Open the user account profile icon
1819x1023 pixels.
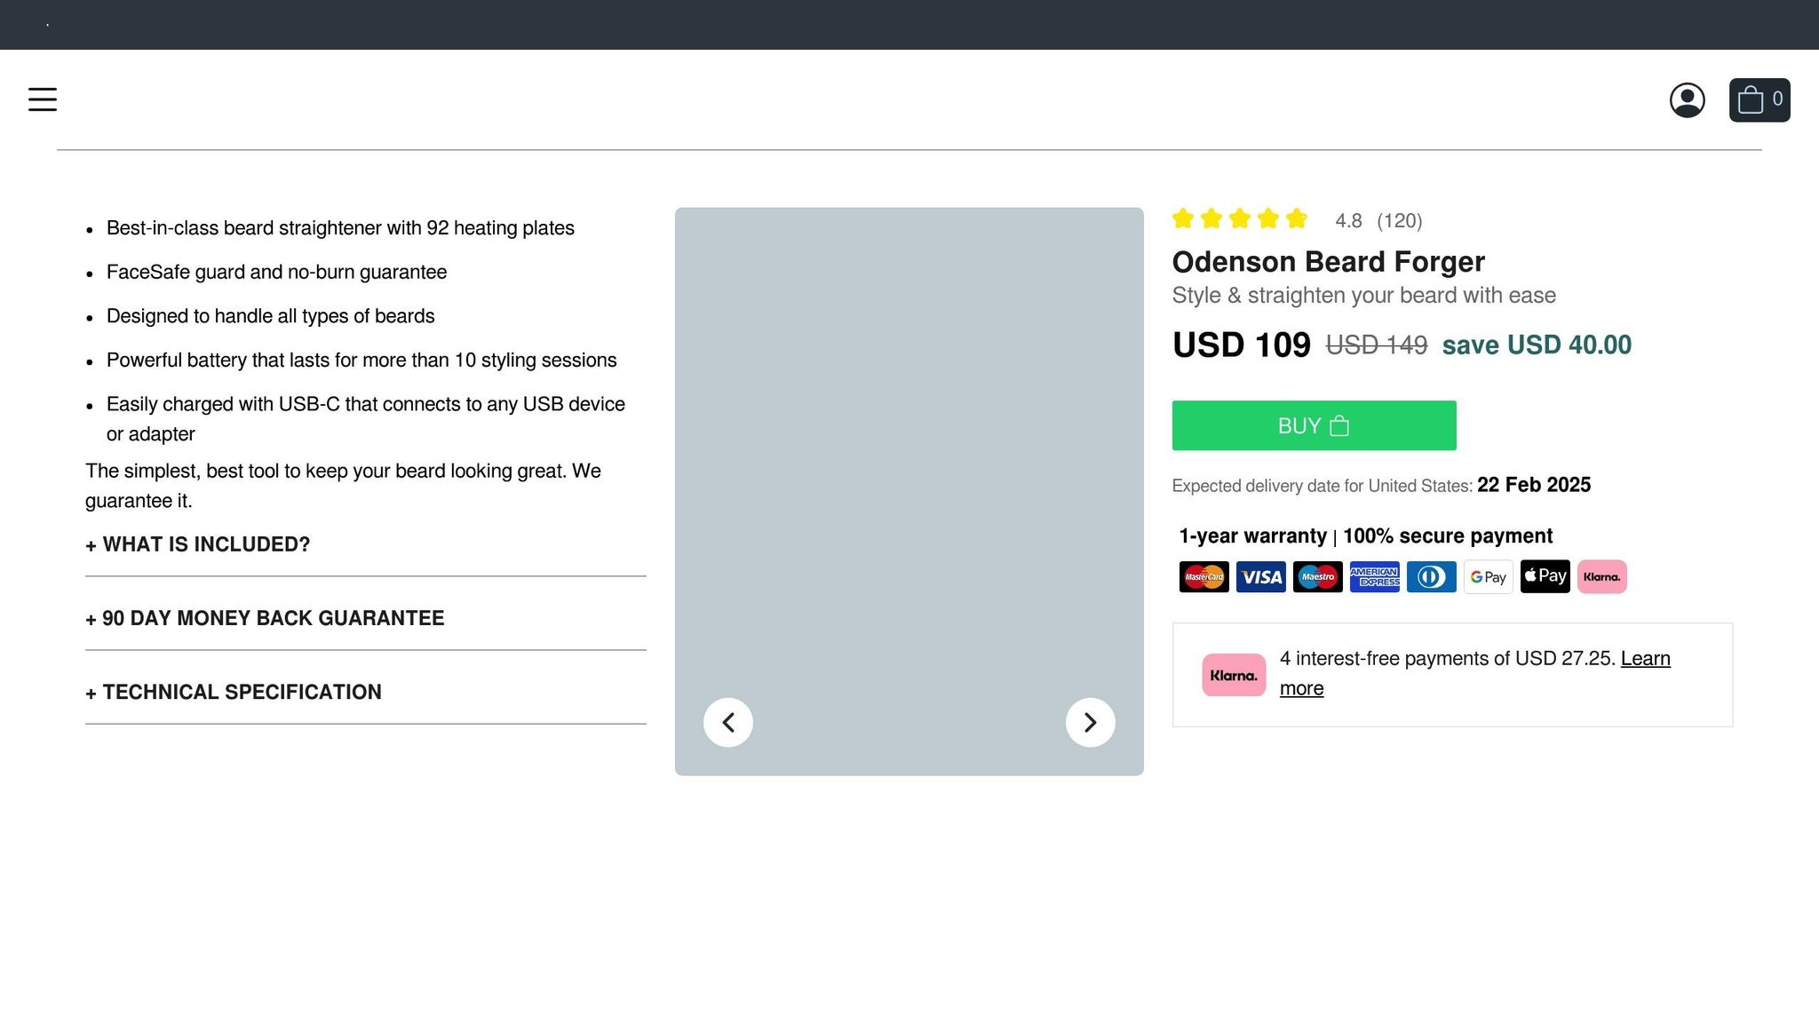coord(1687,100)
